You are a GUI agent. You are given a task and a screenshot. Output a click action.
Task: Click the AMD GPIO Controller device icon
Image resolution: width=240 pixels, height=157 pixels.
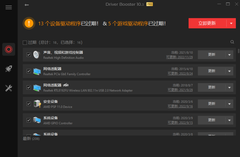coord(37,120)
